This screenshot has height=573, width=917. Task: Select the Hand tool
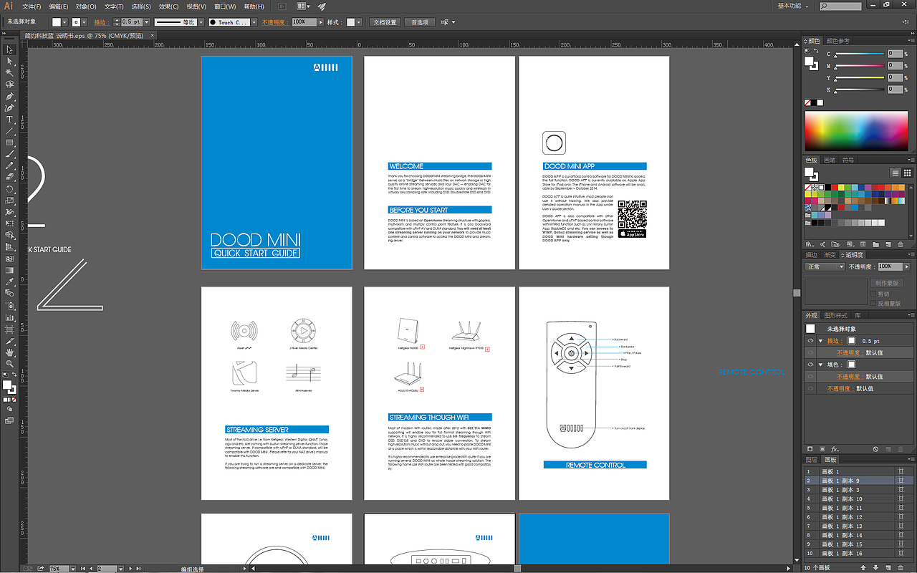click(9, 352)
